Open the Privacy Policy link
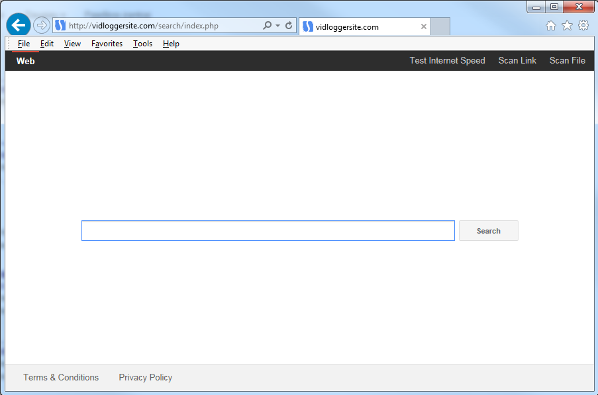This screenshot has height=395, width=598. (145, 378)
